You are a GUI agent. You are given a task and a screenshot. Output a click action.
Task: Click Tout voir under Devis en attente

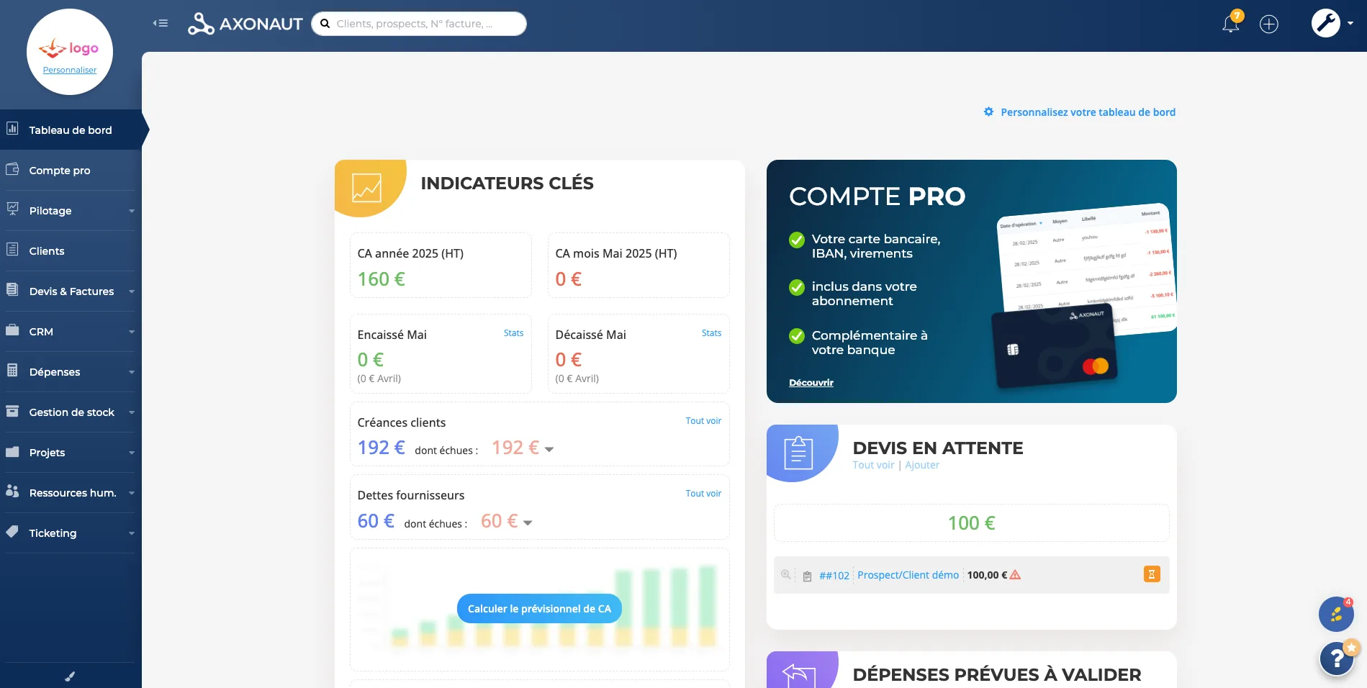coord(873,465)
